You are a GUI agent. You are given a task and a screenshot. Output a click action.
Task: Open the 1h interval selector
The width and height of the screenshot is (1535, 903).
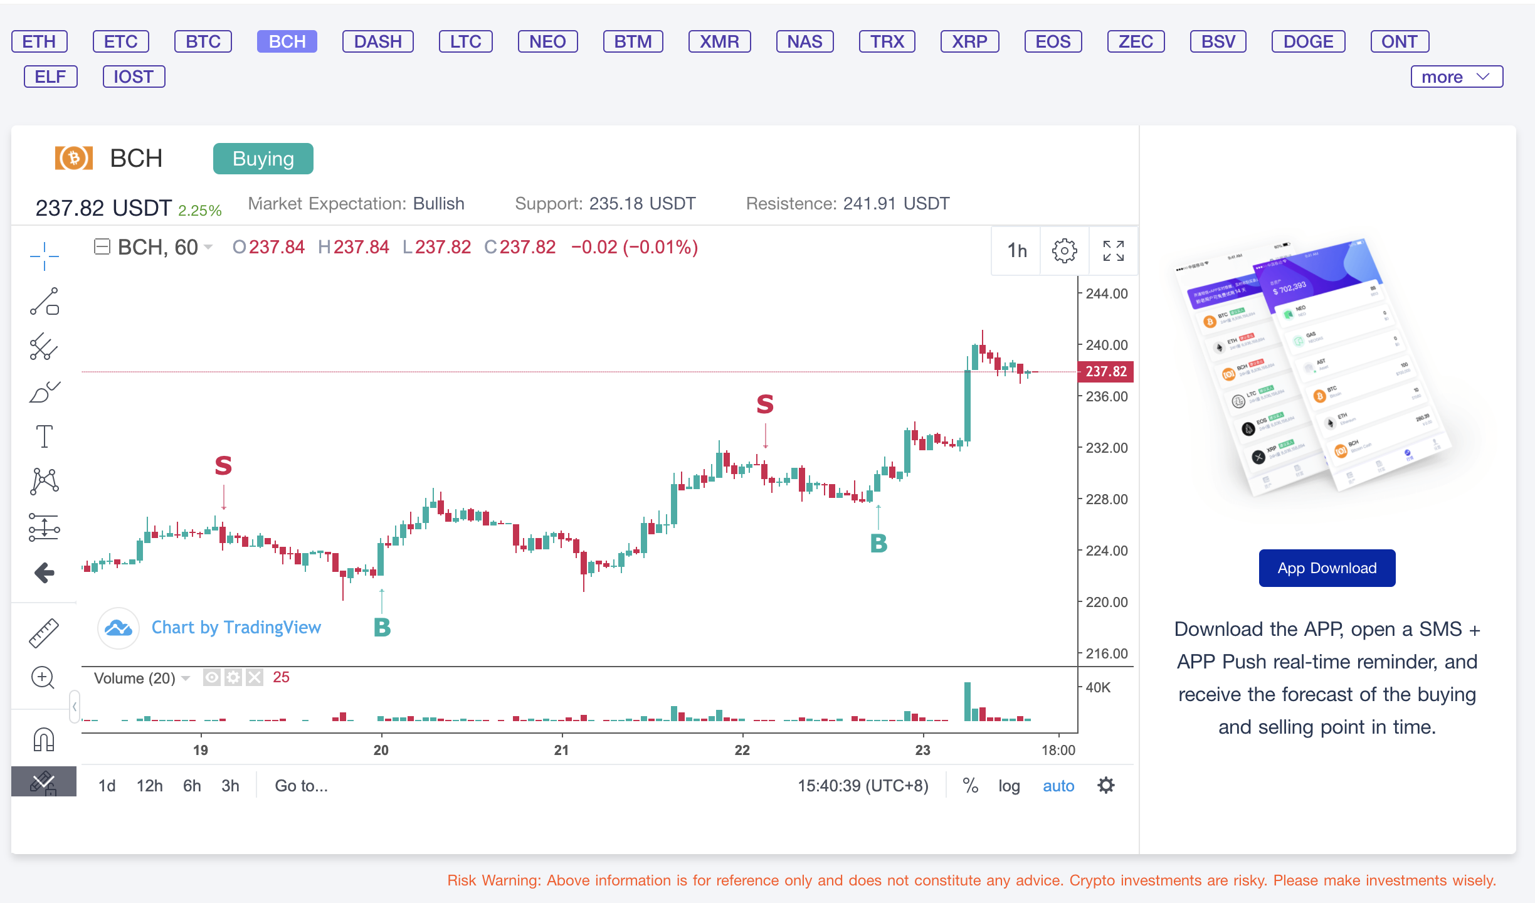pyautogui.click(x=1016, y=251)
